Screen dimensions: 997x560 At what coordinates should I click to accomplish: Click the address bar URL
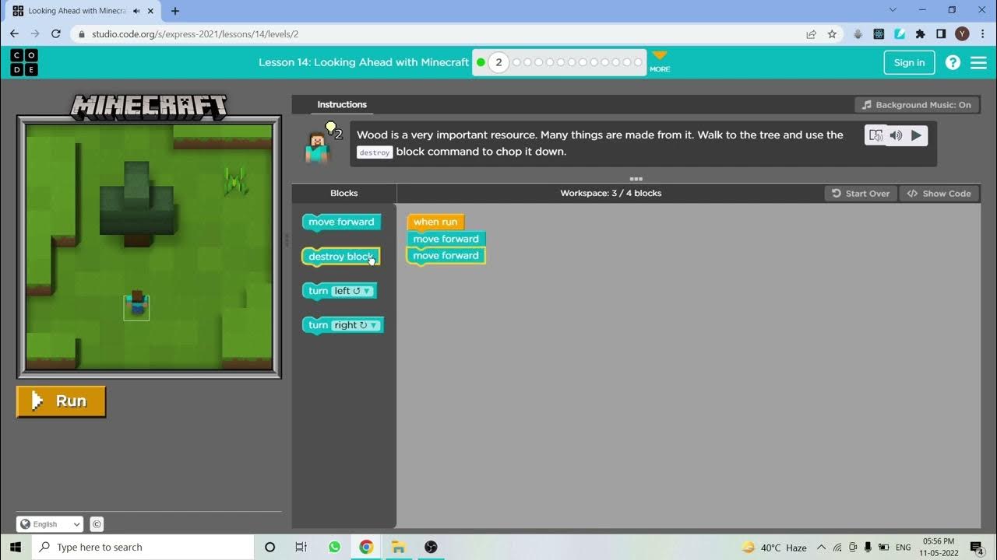pyautogui.click(x=196, y=34)
